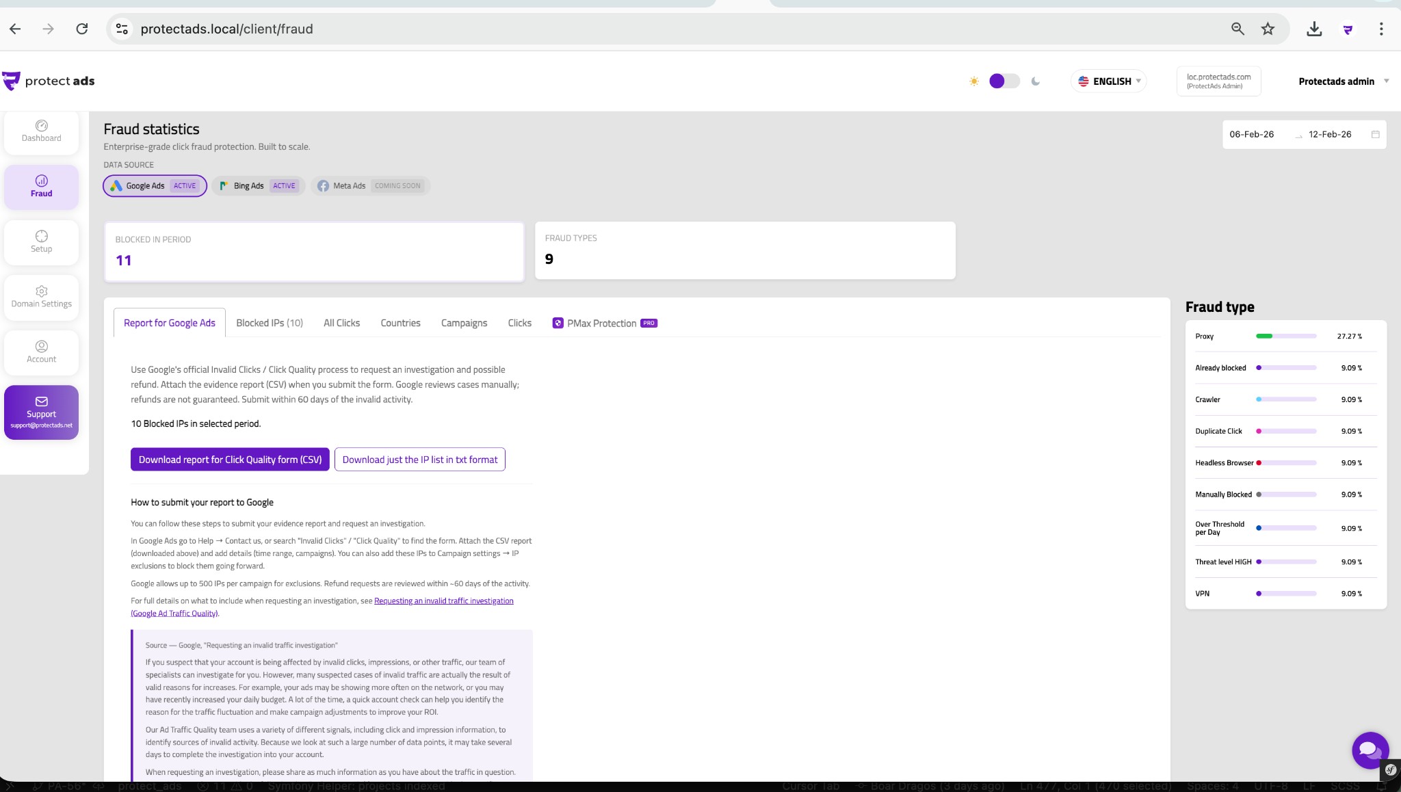The width and height of the screenshot is (1401, 792).
Task: Open the ENGLISH language dropdown
Action: click(x=1108, y=81)
